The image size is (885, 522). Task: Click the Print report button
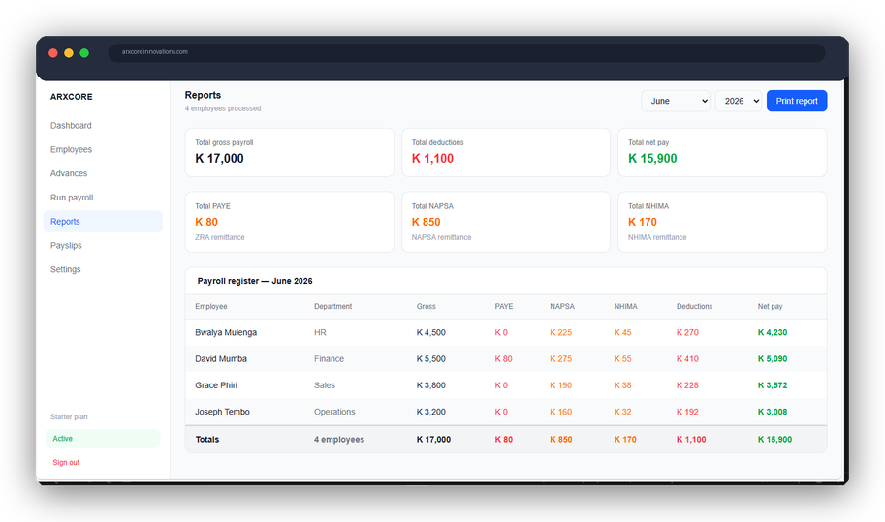(x=797, y=101)
